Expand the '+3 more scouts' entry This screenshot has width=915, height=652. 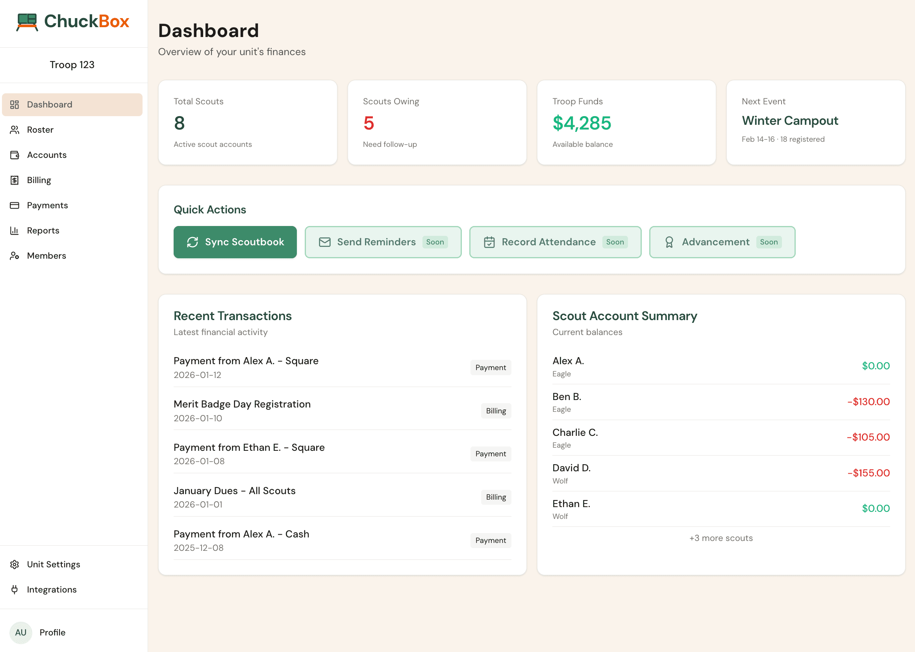(x=721, y=538)
